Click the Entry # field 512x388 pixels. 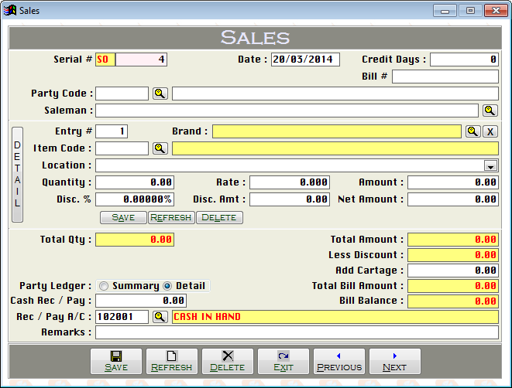click(x=112, y=131)
